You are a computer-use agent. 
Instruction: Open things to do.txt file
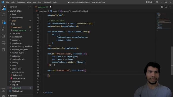pos(19,30)
